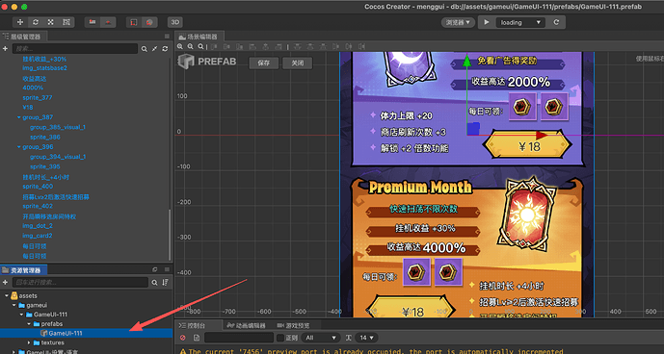The width and height of the screenshot is (664, 354).
Task: Open the loading scene dropdown
Action: [520, 22]
